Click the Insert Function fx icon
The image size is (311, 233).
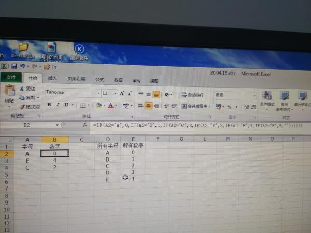pyautogui.click(x=85, y=125)
